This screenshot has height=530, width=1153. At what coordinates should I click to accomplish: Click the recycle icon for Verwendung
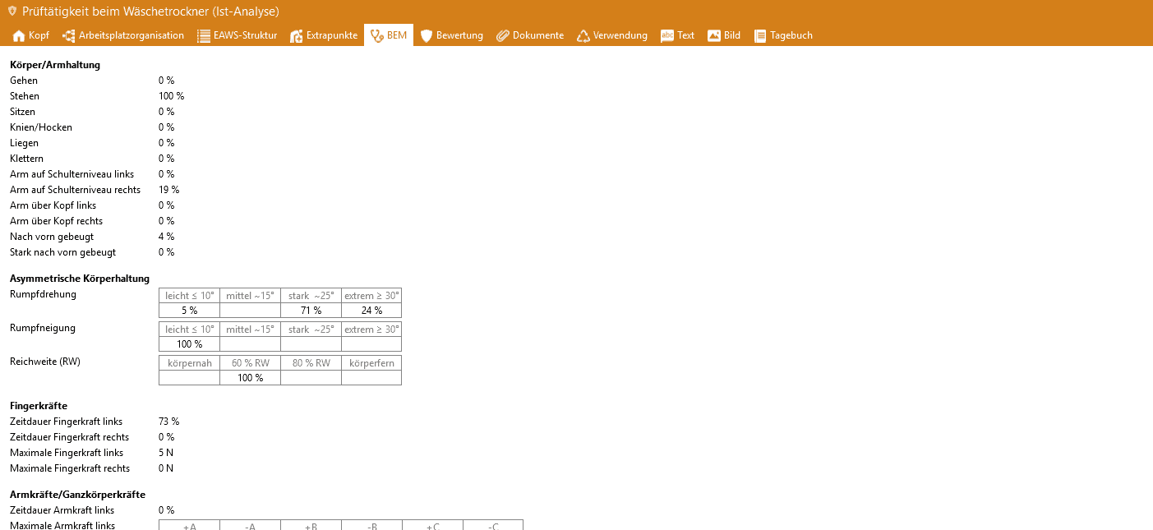pyautogui.click(x=583, y=36)
